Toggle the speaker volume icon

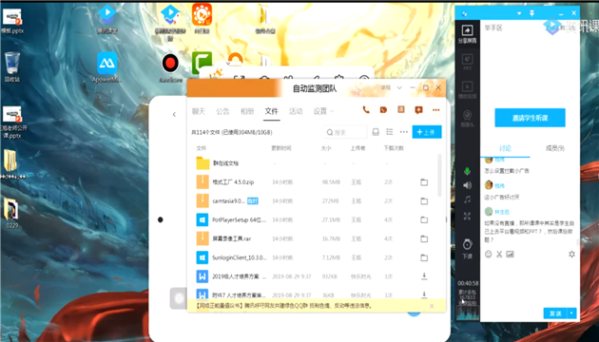467,185
